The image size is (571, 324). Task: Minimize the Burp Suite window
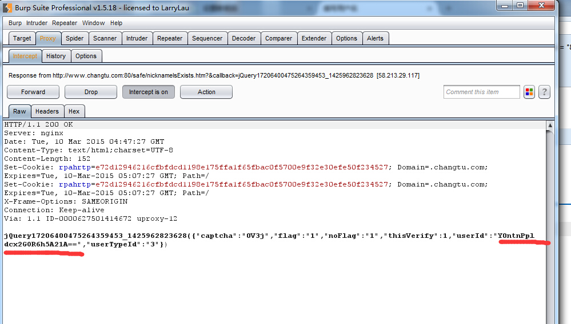click(505, 6)
